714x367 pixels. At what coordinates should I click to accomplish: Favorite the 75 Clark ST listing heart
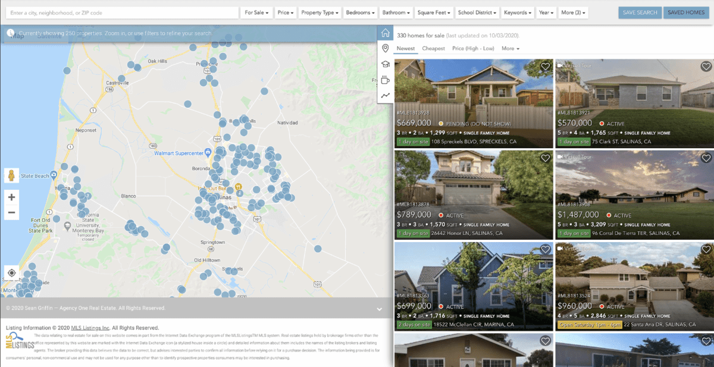click(x=706, y=67)
